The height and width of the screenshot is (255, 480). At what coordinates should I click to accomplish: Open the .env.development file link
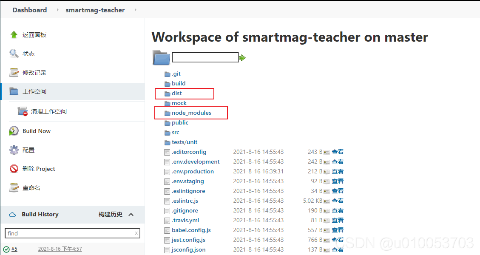[196, 161]
